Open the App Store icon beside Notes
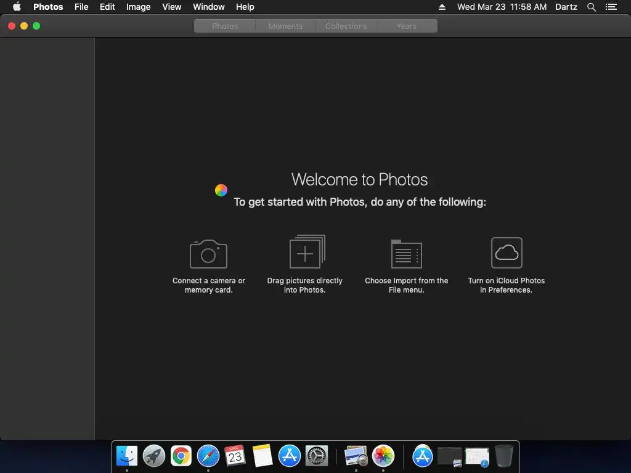 click(x=290, y=456)
